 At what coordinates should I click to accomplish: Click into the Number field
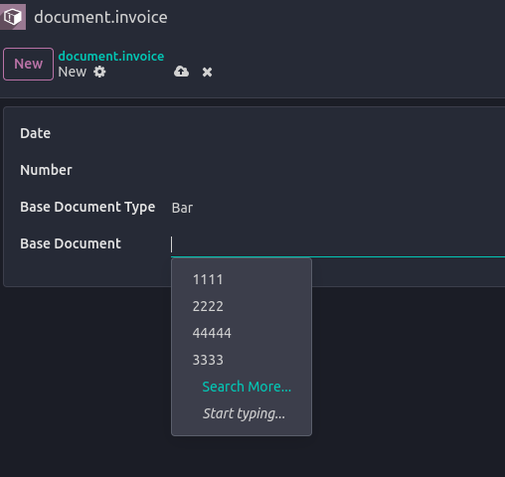click(x=338, y=170)
